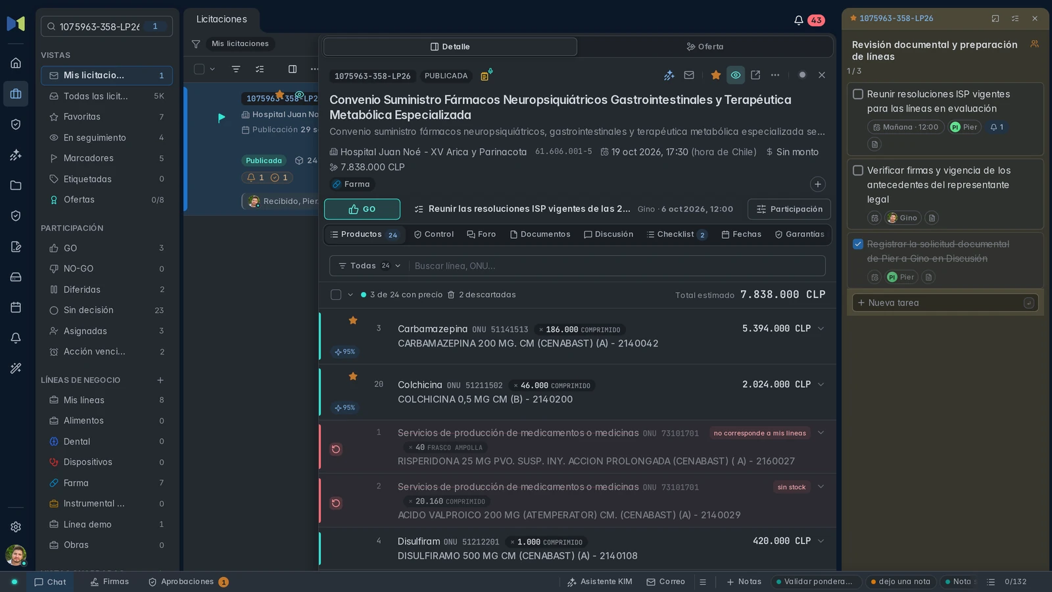Click the Buscar línea, ONU search field
The width and height of the screenshot is (1052, 592).
pos(617,266)
